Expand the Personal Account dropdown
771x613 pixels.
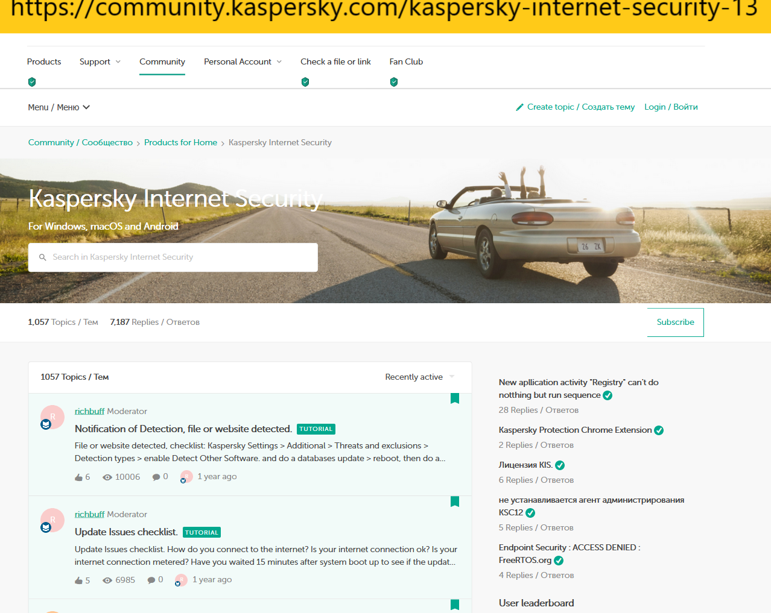[x=243, y=62]
